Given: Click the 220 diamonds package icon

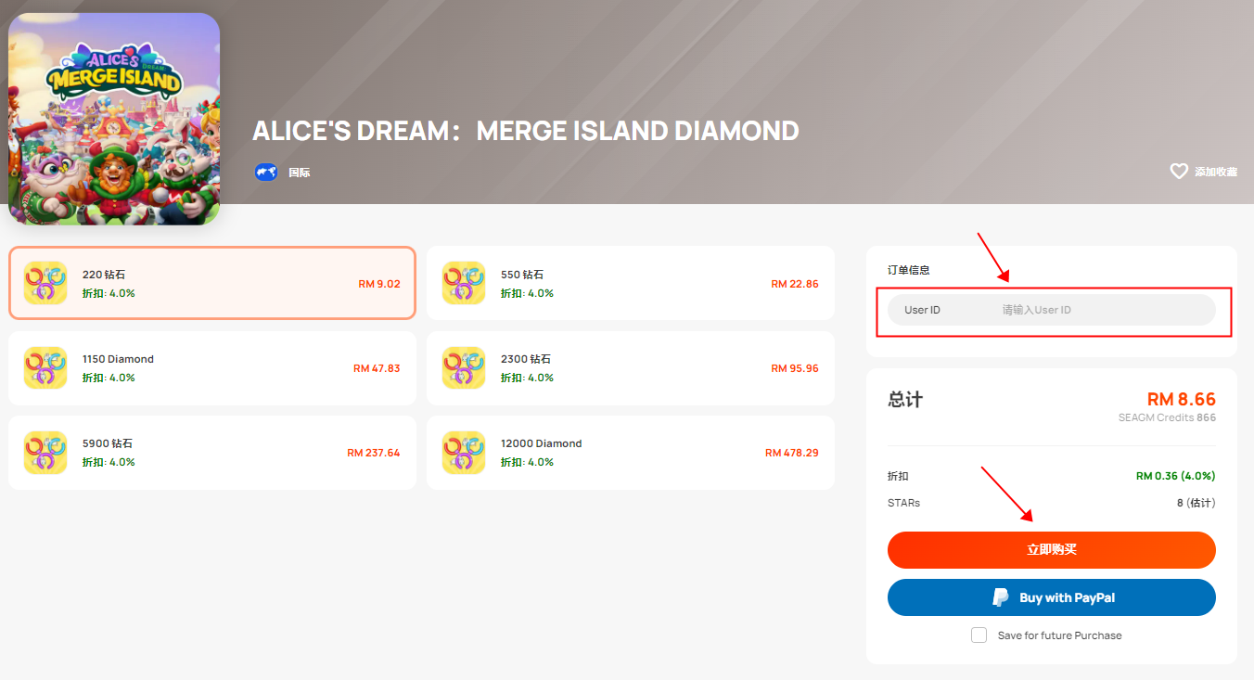Looking at the screenshot, I should tap(45, 283).
